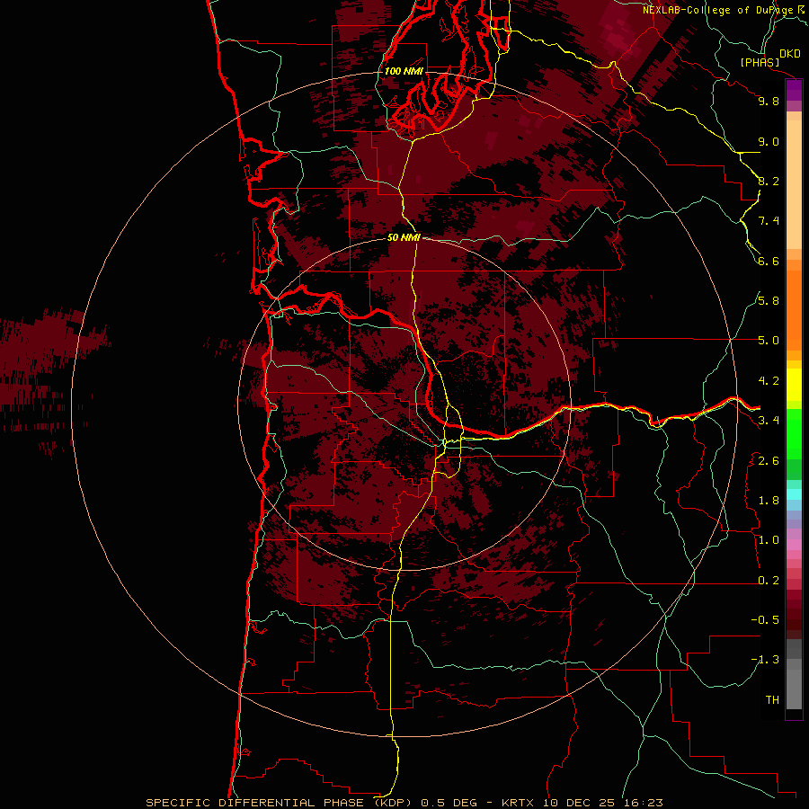Click the 6.6 scale value
Viewport: 809px width, 809px height.
769,261
